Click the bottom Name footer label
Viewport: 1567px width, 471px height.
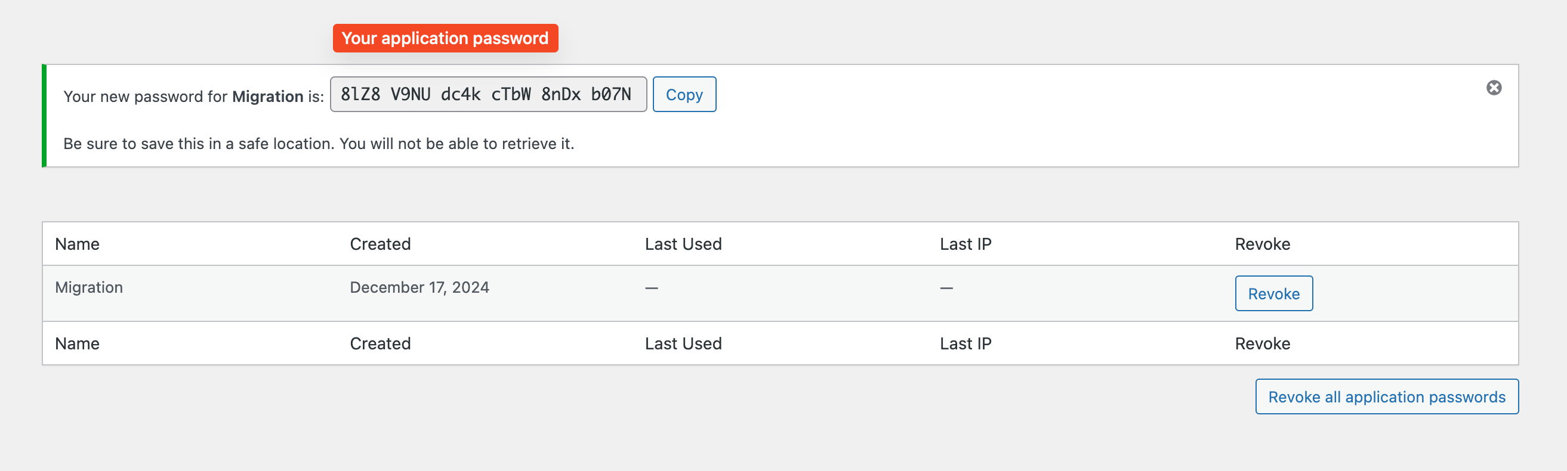[77, 344]
